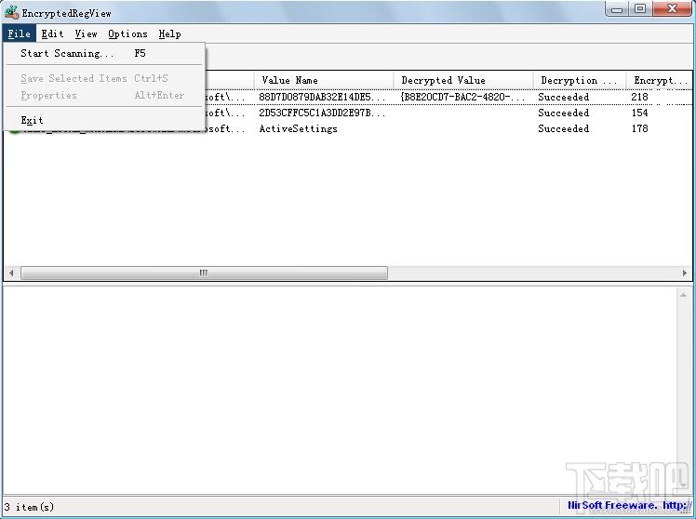696x519 pixels.
Task: Choose Exit in the File menu
Action: pyautogui.click(x=104, y=120)
